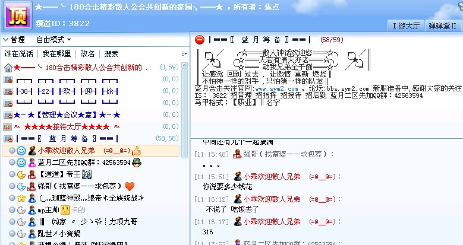This screenshot has height=245, width=463.
Task: Open the channel list options menu arrow
Action: (184, 53)
